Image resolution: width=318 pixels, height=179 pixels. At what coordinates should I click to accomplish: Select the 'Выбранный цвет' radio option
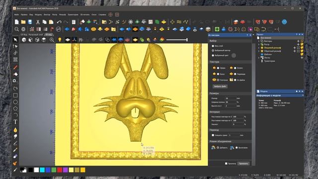213,55
